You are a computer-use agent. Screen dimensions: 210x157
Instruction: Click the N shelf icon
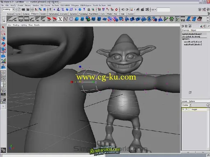click(x=66, y=19)
